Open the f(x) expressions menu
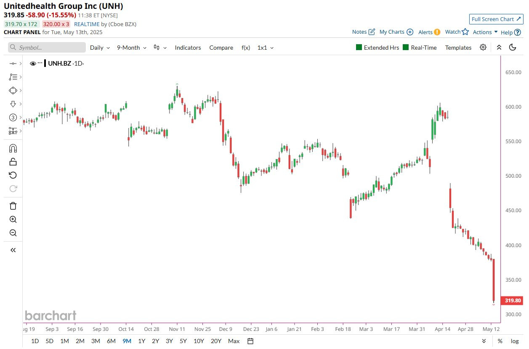This screenshot has height=349, width=529. (x=246, y=48)
